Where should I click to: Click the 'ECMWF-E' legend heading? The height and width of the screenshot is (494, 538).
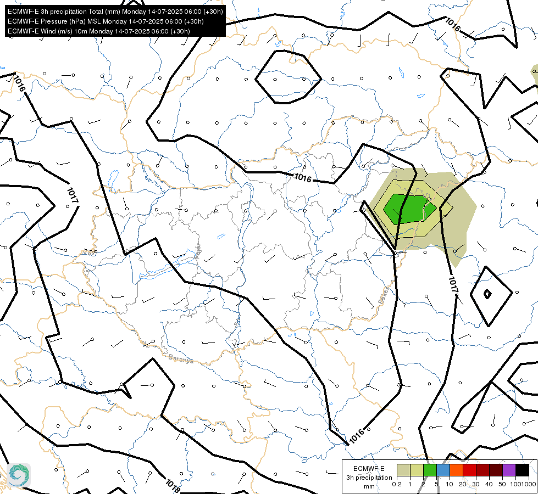369,469
